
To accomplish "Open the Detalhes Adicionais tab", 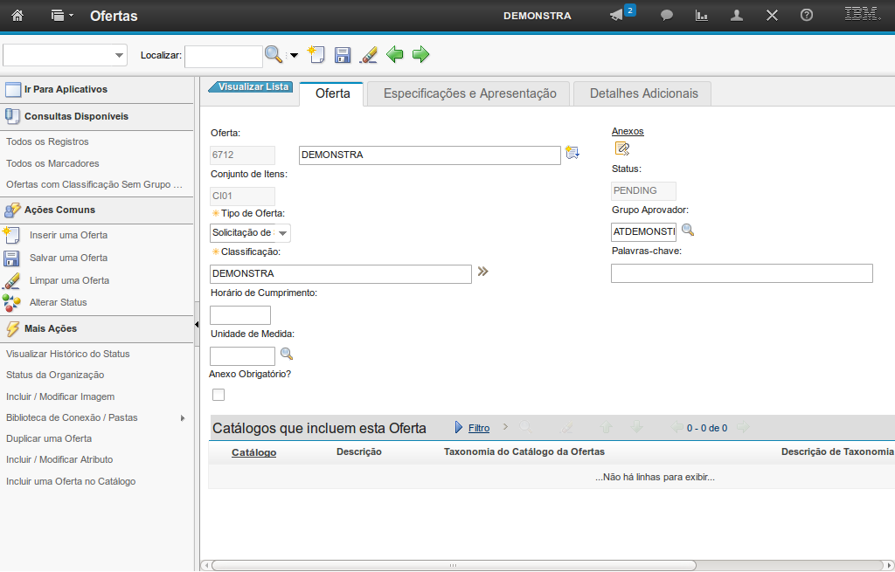I will (643, 93).
